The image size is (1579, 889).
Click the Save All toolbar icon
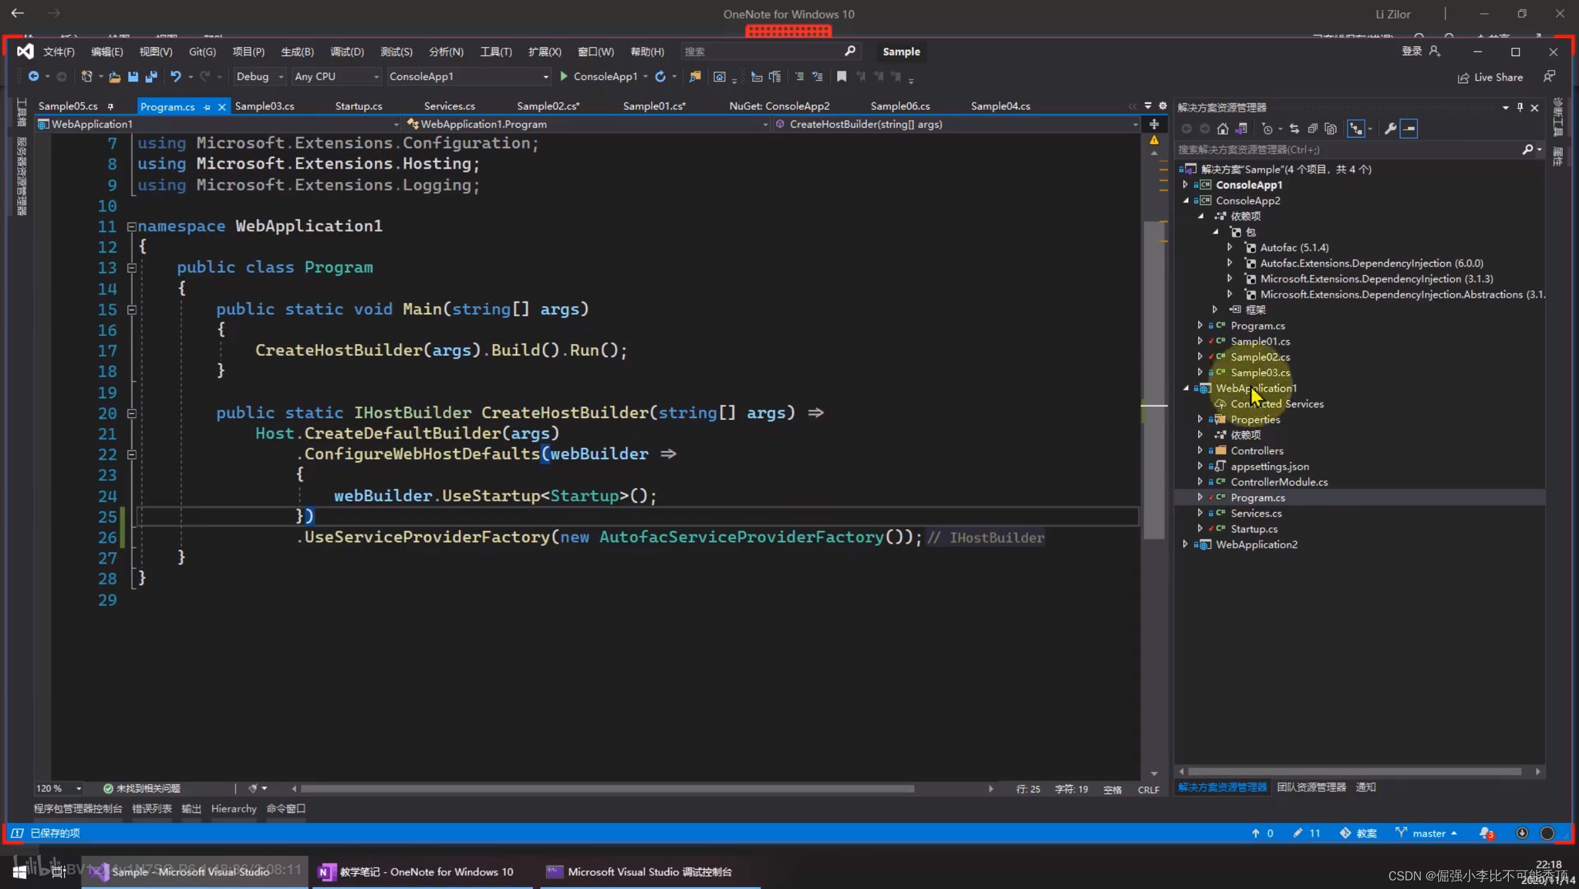point(151,77)
